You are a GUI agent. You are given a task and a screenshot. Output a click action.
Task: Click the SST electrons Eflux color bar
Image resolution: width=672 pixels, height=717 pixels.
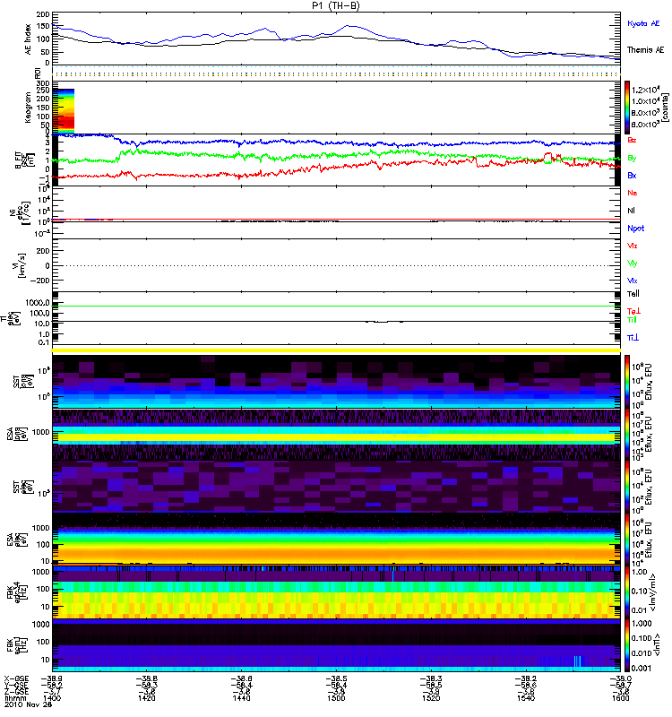point(627,487)
